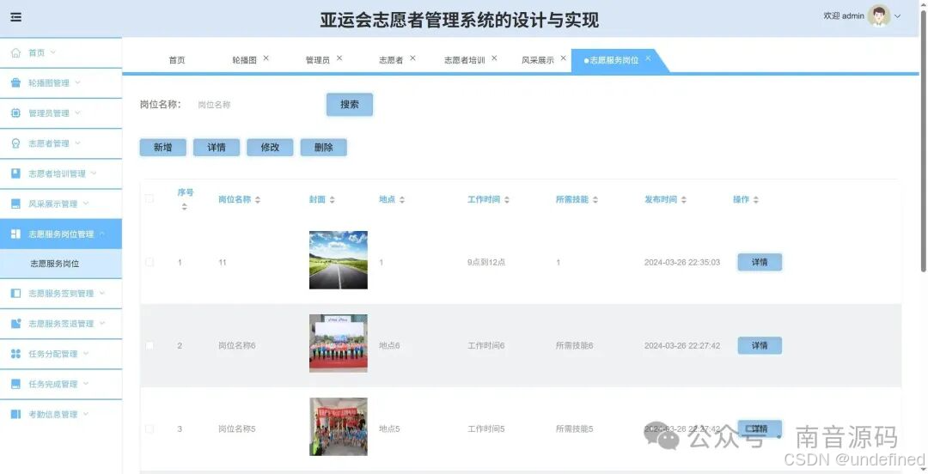This screenshot has width=928, height=474.
Task: Sort table by 工作时间 column
Action: [x=507, y=200]
